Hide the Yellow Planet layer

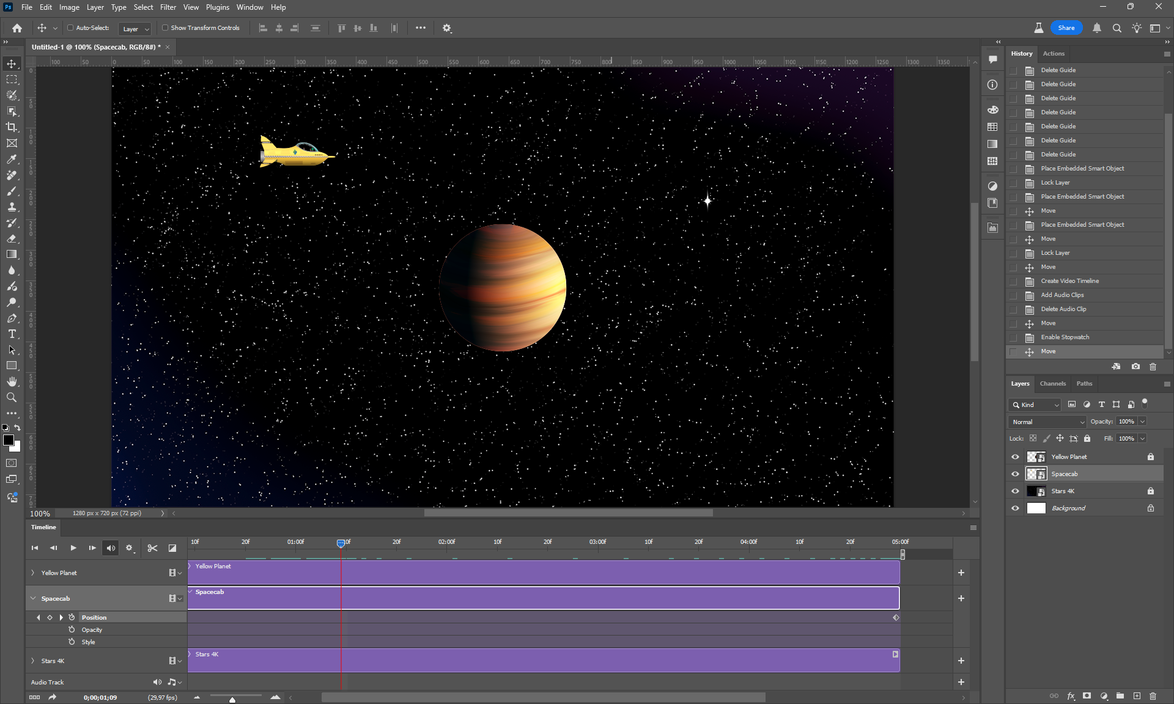1015,457
